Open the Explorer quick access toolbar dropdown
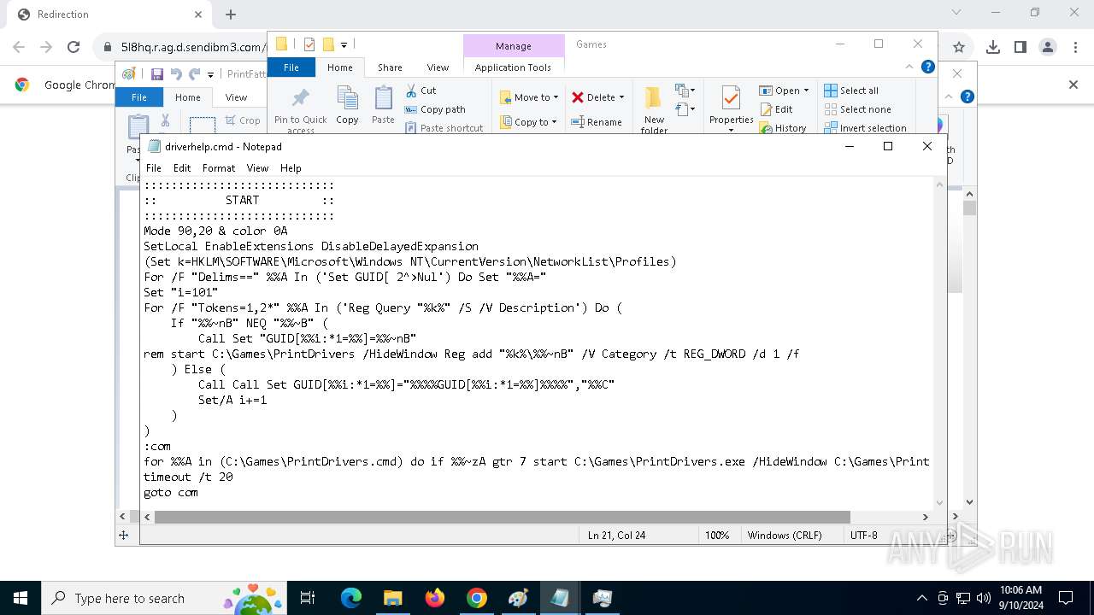This screenshot has width=1094, height=615. 344,44
